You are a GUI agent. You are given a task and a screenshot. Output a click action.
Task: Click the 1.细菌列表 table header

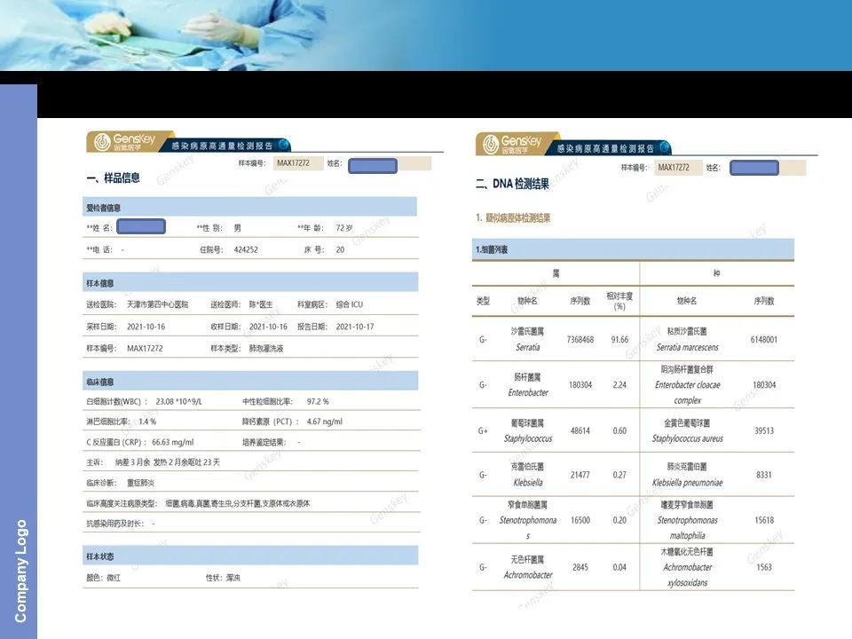coord(633,249)
